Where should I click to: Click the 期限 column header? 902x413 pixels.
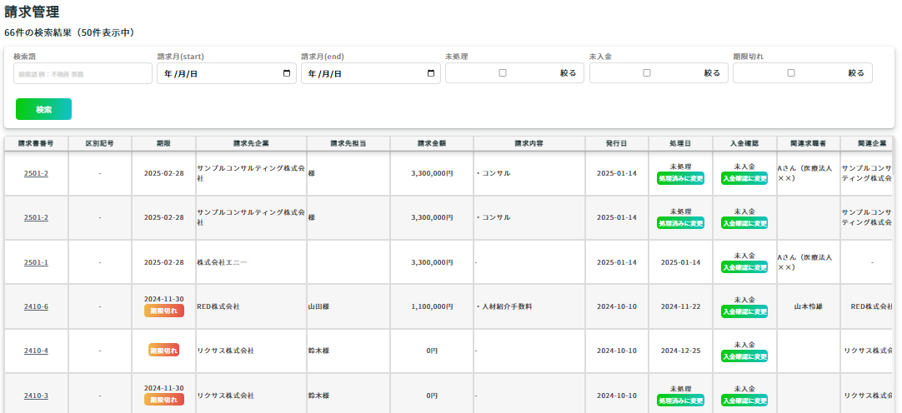tap(163, 143)
